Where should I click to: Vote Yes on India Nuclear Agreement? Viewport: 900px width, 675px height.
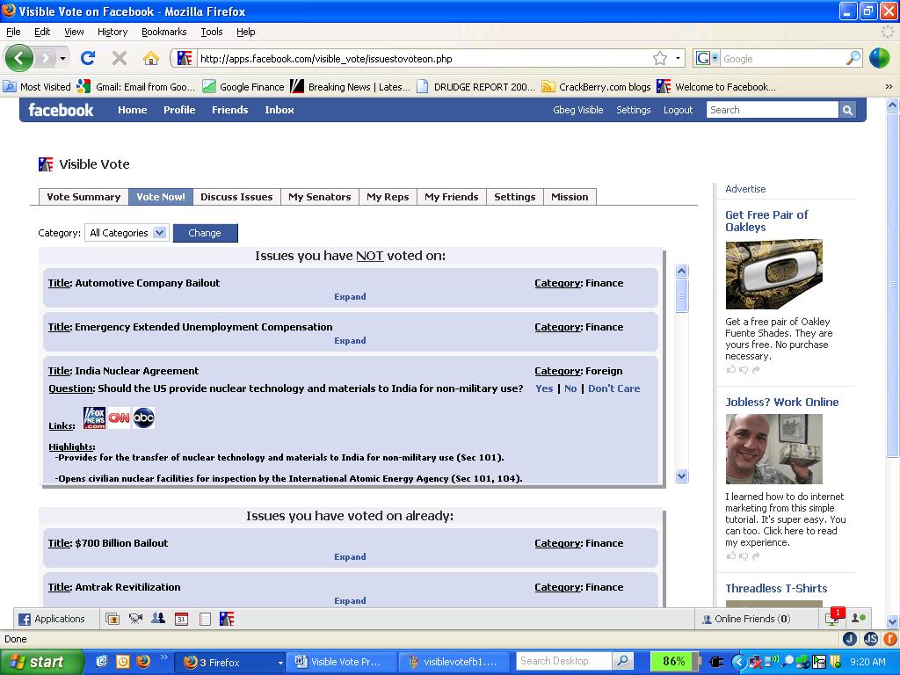tap(544, 388)
